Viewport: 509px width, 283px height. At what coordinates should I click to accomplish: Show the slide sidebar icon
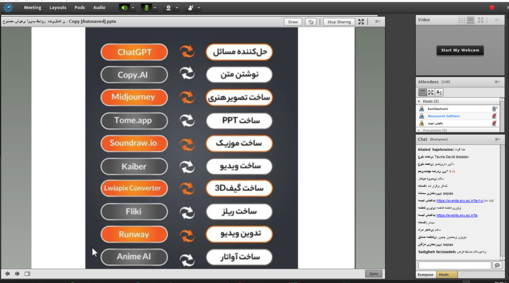[27, 274]
